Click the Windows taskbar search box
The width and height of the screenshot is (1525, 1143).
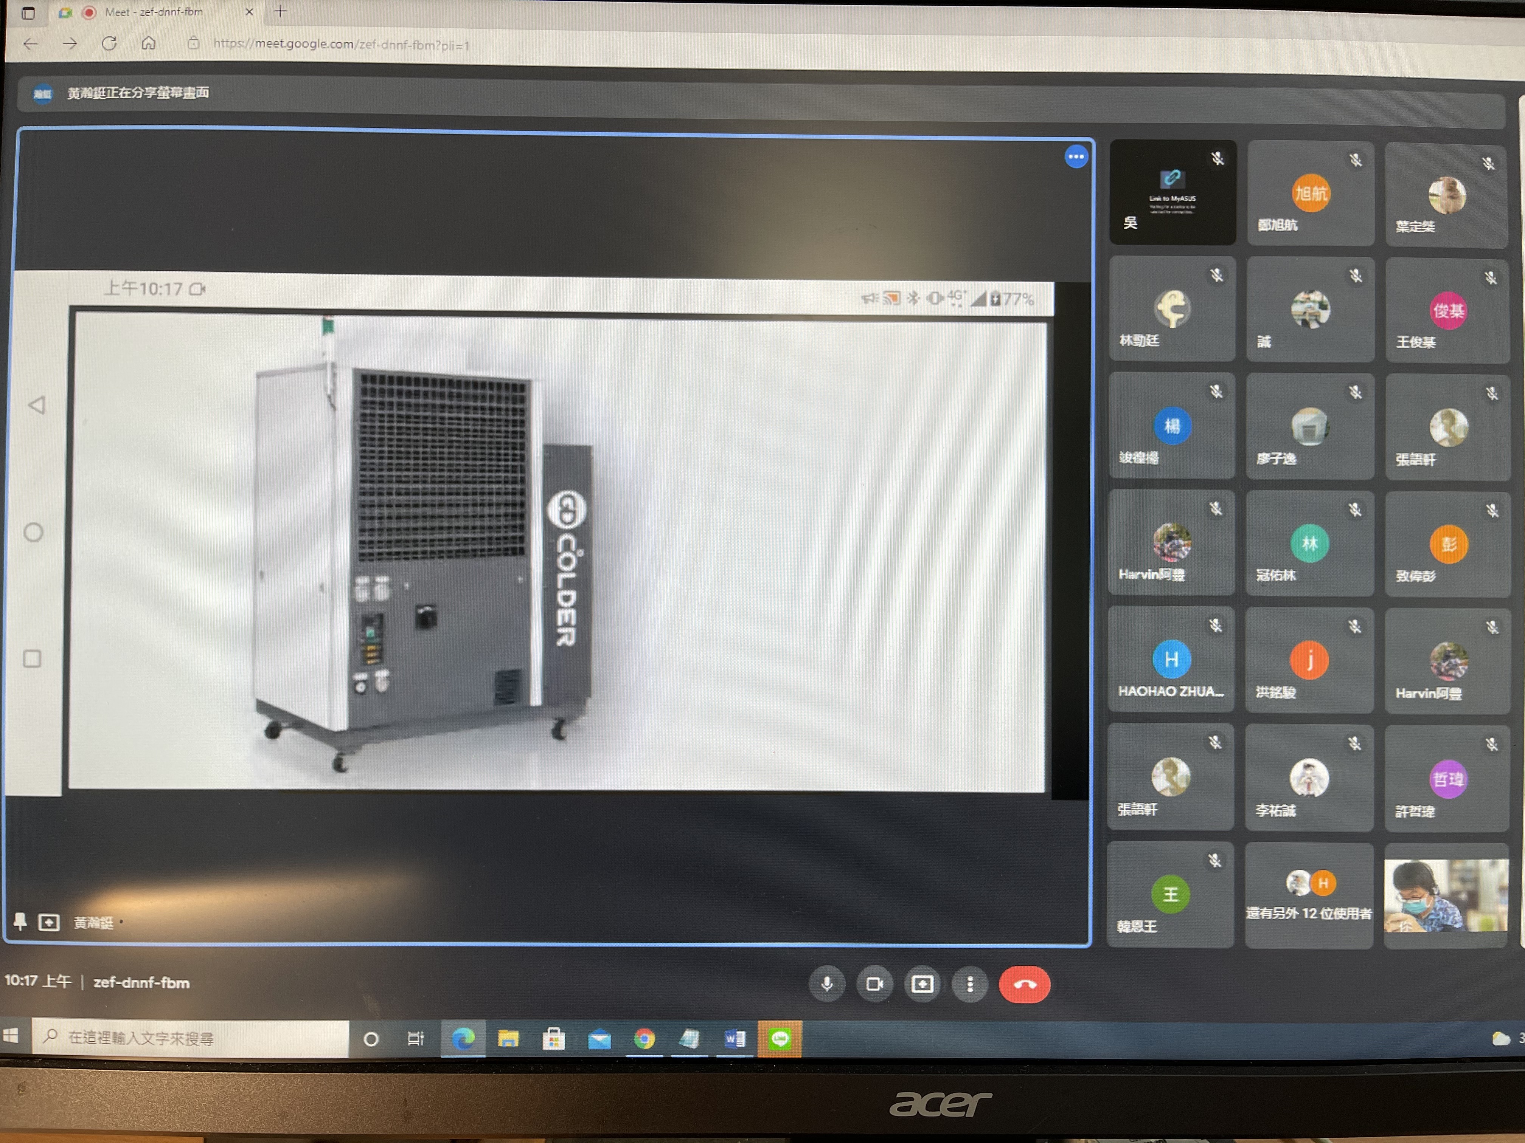point(191,1038)
